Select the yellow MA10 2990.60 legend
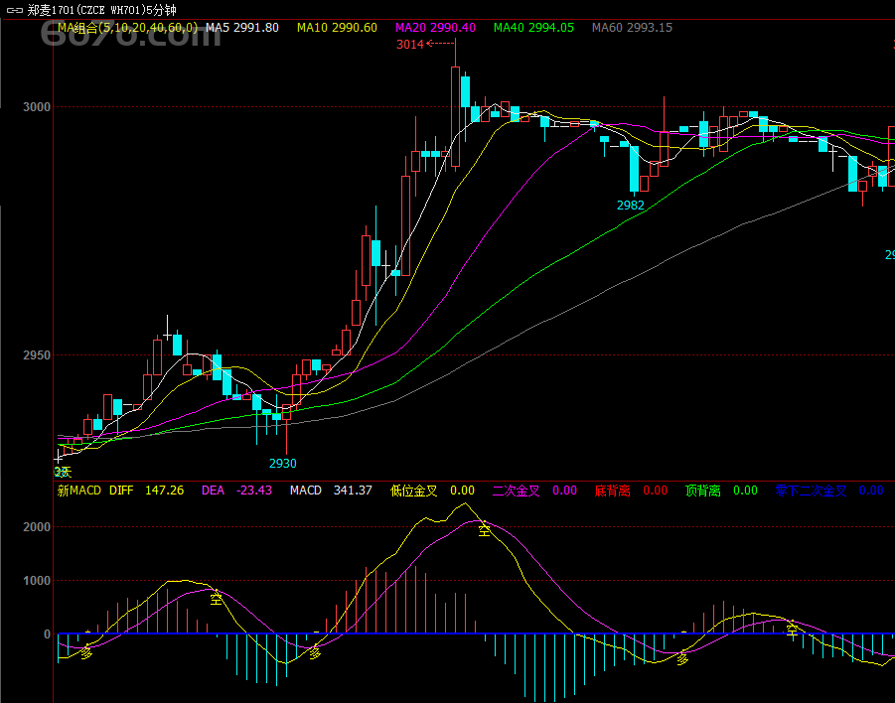Screen dimensions: 895x703 click(x=337, y=28)
